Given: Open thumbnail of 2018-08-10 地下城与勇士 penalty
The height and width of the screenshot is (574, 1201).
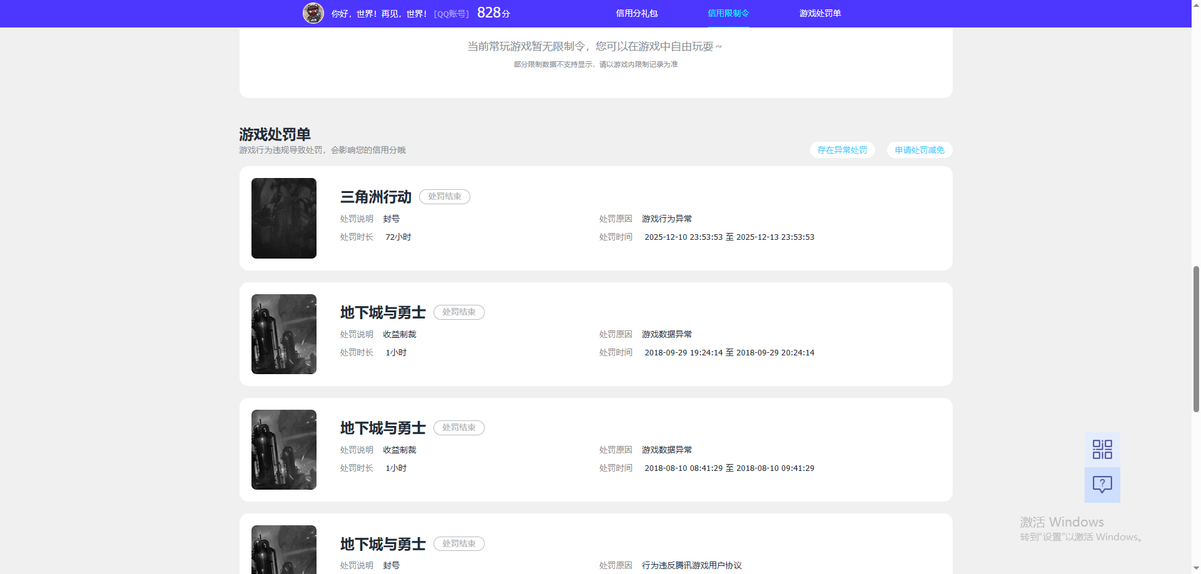Looking at the screenshot, I should click(x=284, y=450).
